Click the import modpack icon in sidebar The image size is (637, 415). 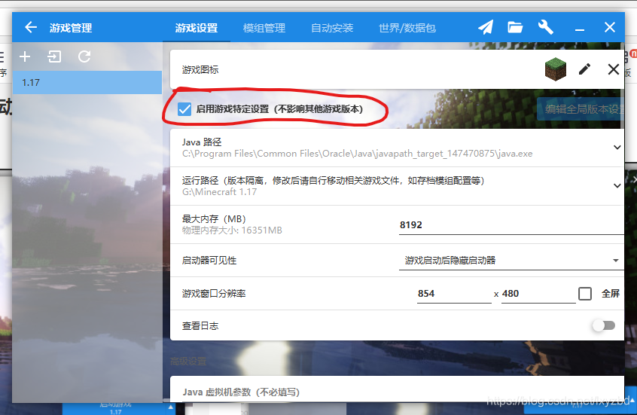[x=54, y=56]
